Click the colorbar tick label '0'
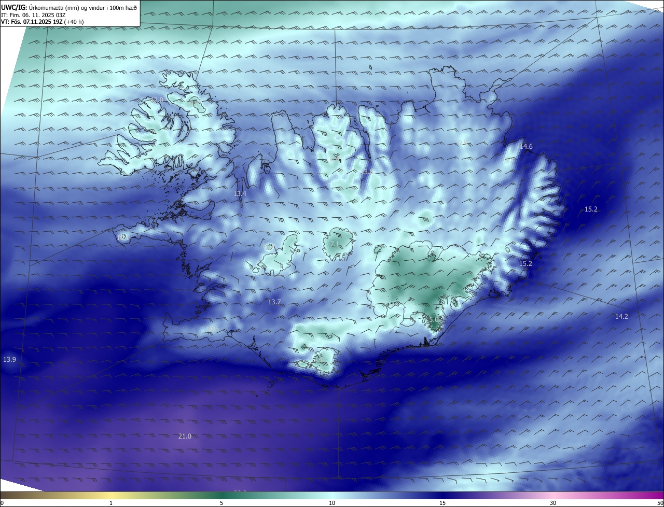 coord(2,503)
